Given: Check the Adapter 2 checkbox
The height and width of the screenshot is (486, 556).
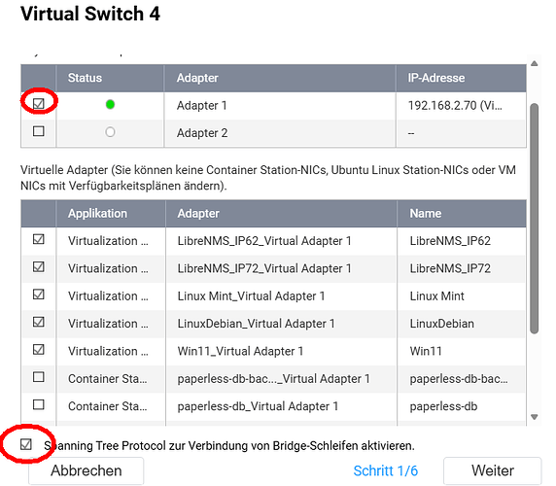Looking at the screenshot, I should point(38,131).
